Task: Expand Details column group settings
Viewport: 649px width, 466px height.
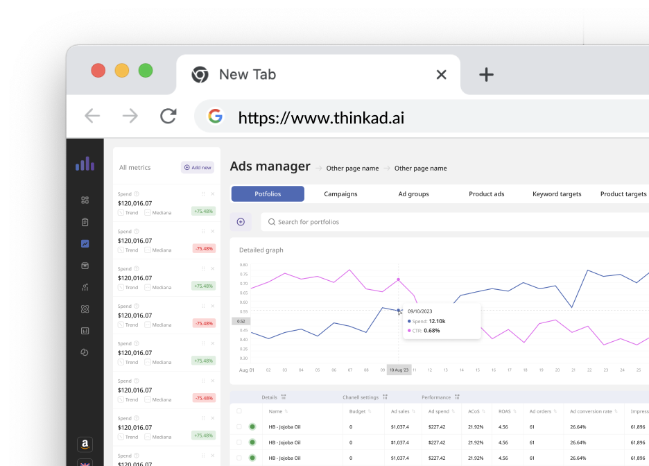Action: pyautogui.click(x=284, y=397)
